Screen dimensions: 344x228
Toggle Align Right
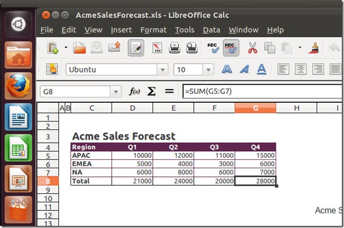tap(318, 69)
